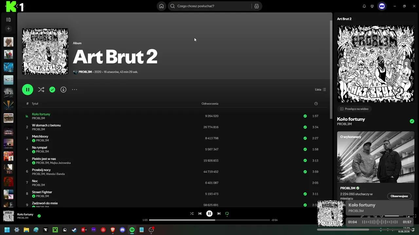Toggle liked checkmark on Przebój nocy row
Viewport: 419px width, 235px height.
click(305, 172)
